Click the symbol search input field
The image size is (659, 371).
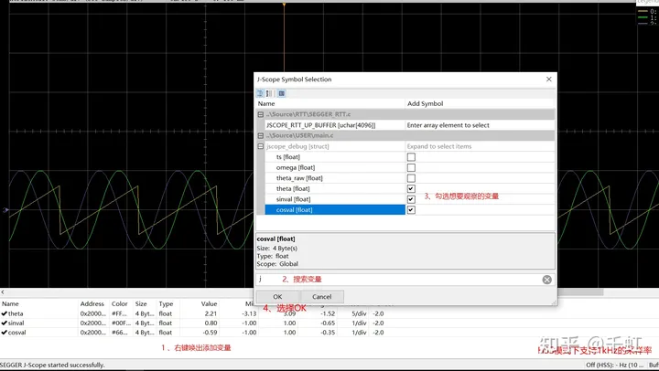[x=399, y=280]
